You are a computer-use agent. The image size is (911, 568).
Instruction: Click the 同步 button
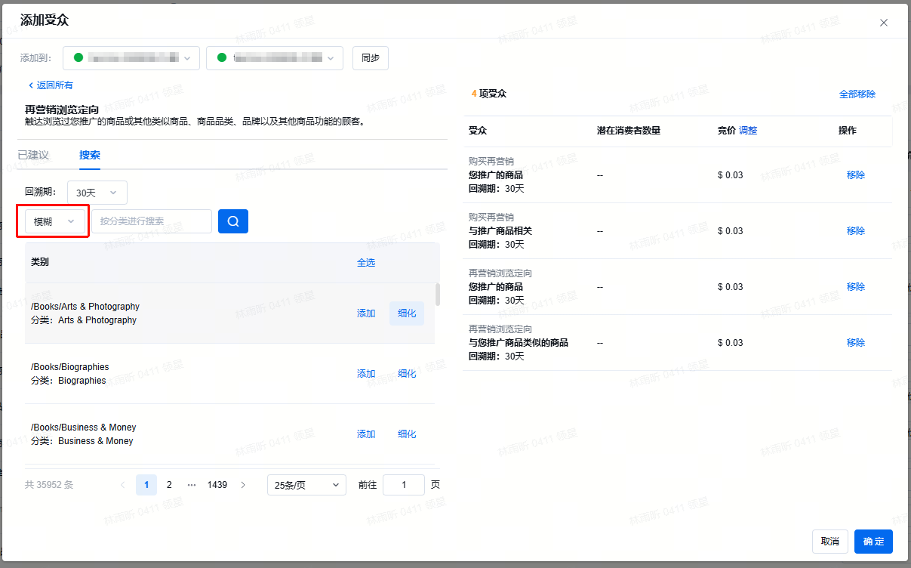coord(371,58)
